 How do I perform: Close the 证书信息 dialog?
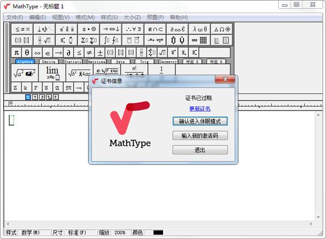(x=225, y=79)
